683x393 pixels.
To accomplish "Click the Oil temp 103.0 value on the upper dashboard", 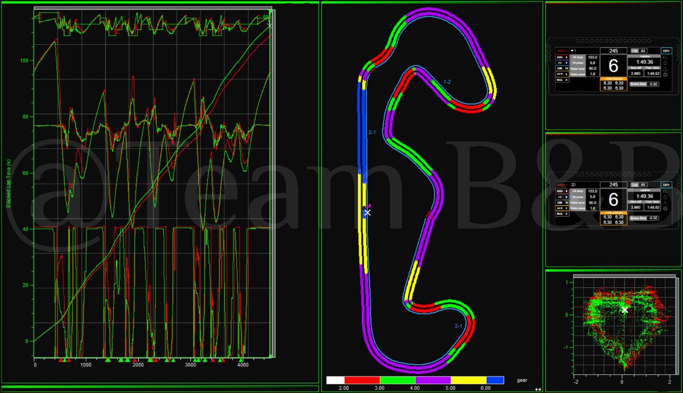I will [x=593, y=57].
